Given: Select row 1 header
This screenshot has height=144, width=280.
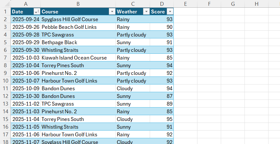Looking at the screenshot, I should (5, 12).
